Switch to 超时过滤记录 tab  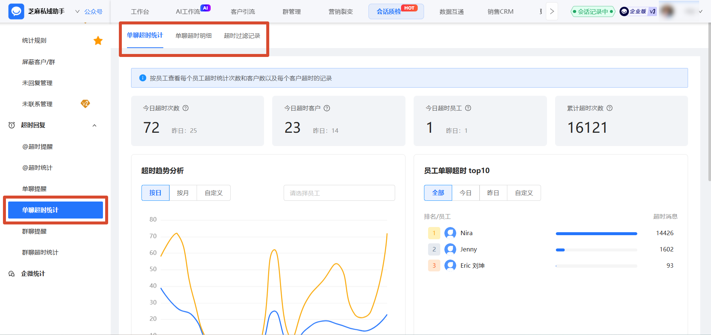(x=242, y=35)
